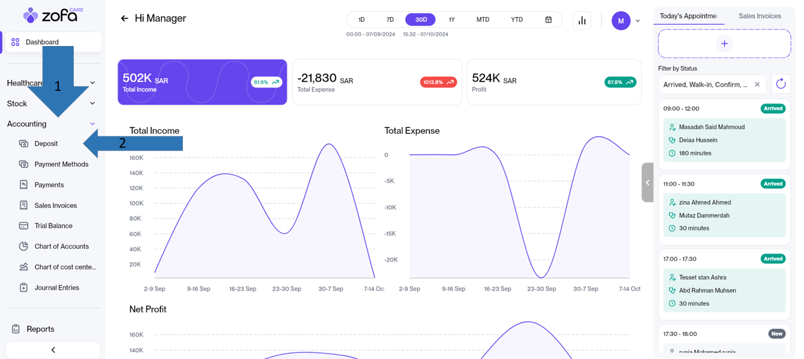Open the calendar date picker icon
The image size is (804, 359).
tap(549, 19)
